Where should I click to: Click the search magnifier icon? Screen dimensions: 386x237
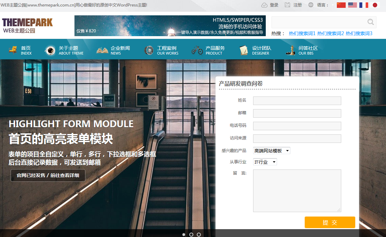[371, 22]
